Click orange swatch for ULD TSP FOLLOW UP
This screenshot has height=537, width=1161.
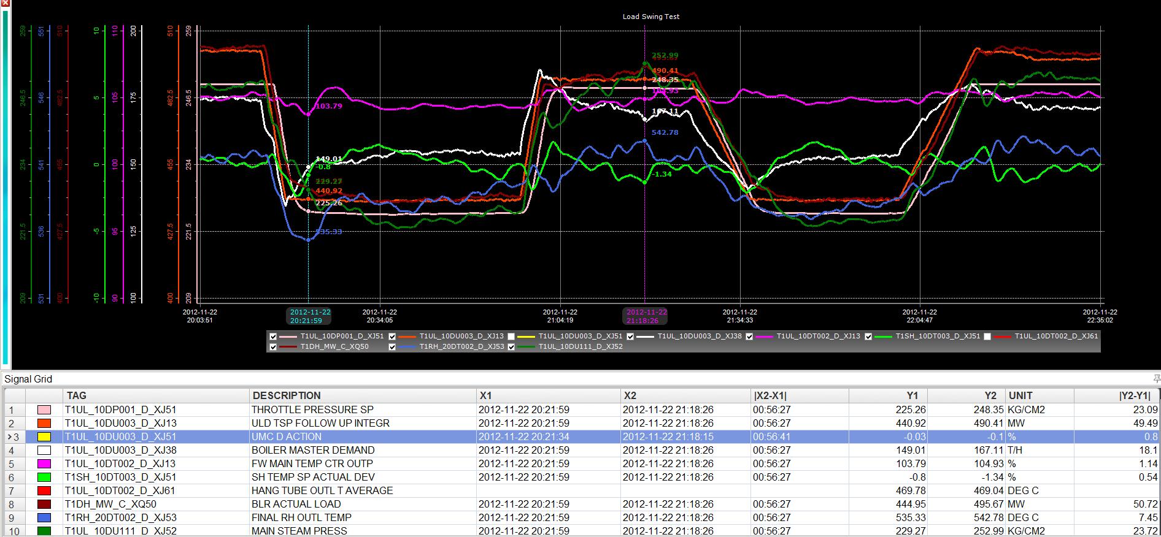click(44, 423)
